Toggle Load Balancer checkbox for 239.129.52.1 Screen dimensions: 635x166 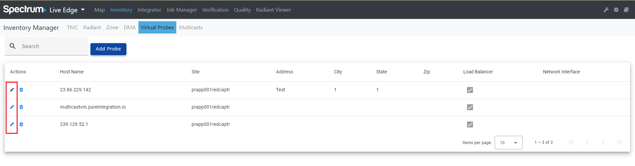tap(470, 124)
